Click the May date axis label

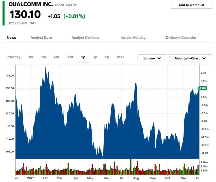click(x=90, y=178)
